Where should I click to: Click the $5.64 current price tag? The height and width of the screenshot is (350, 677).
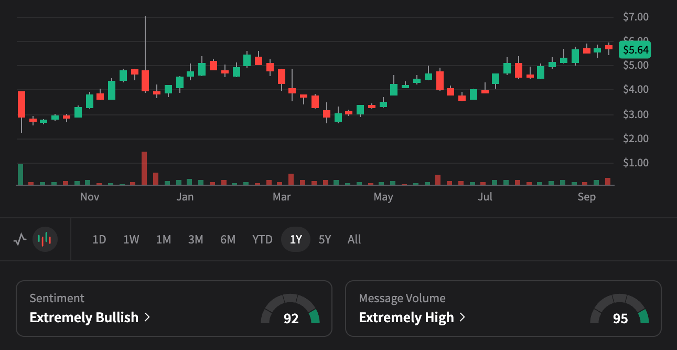pos(635,50)
